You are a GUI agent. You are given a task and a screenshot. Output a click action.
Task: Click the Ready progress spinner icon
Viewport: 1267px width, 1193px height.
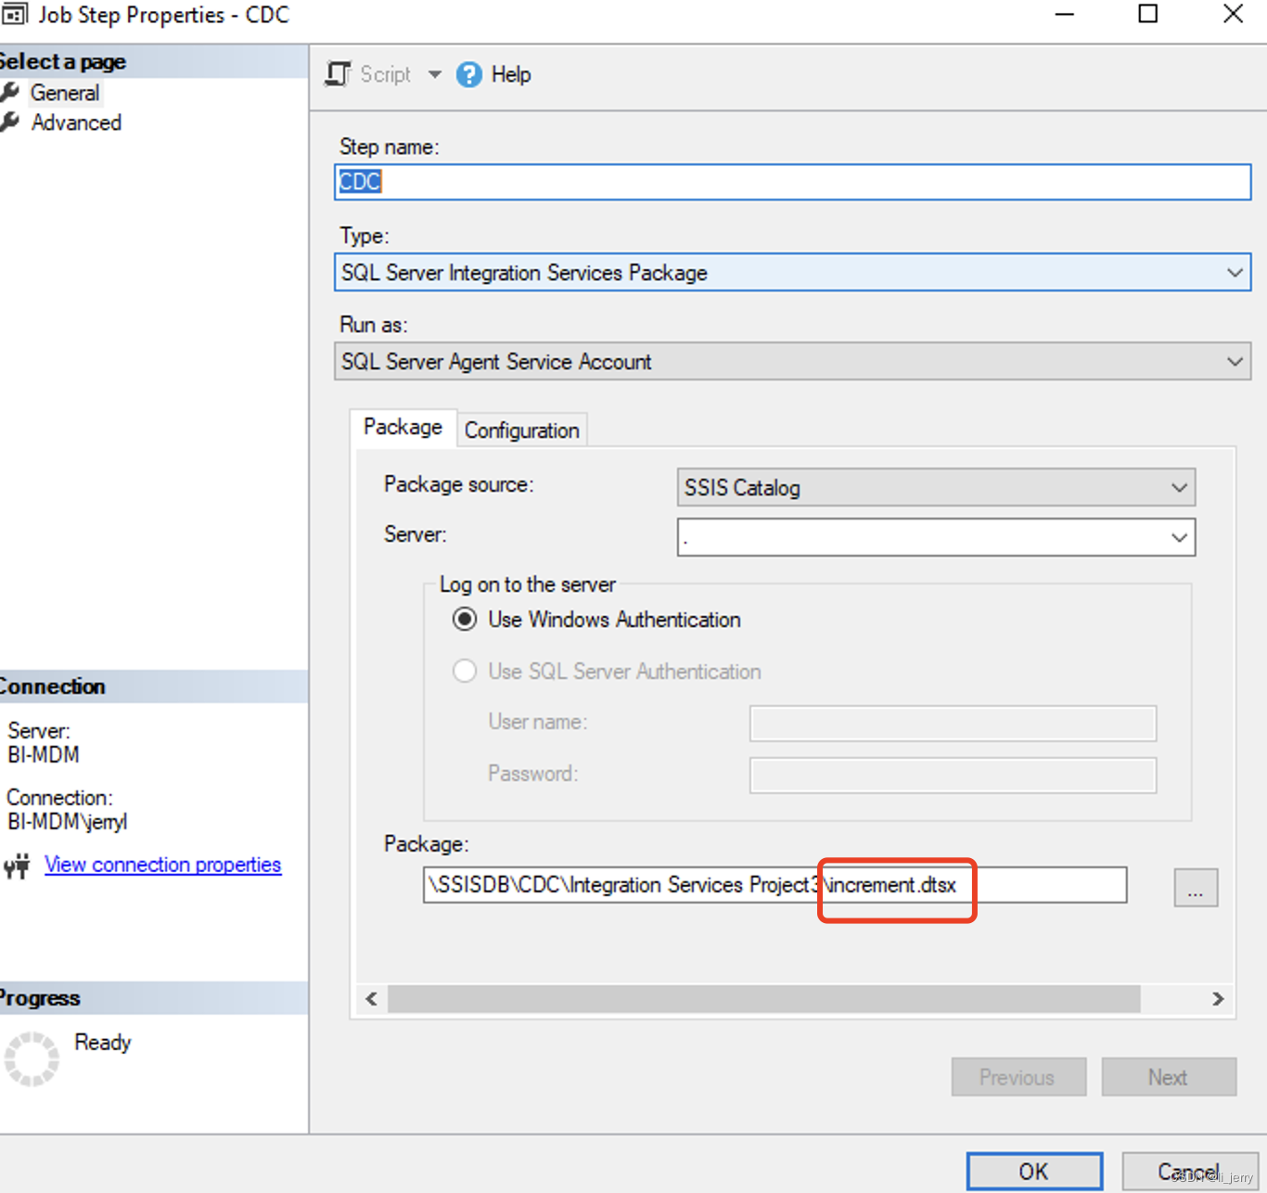click(x=32, y=1058)
